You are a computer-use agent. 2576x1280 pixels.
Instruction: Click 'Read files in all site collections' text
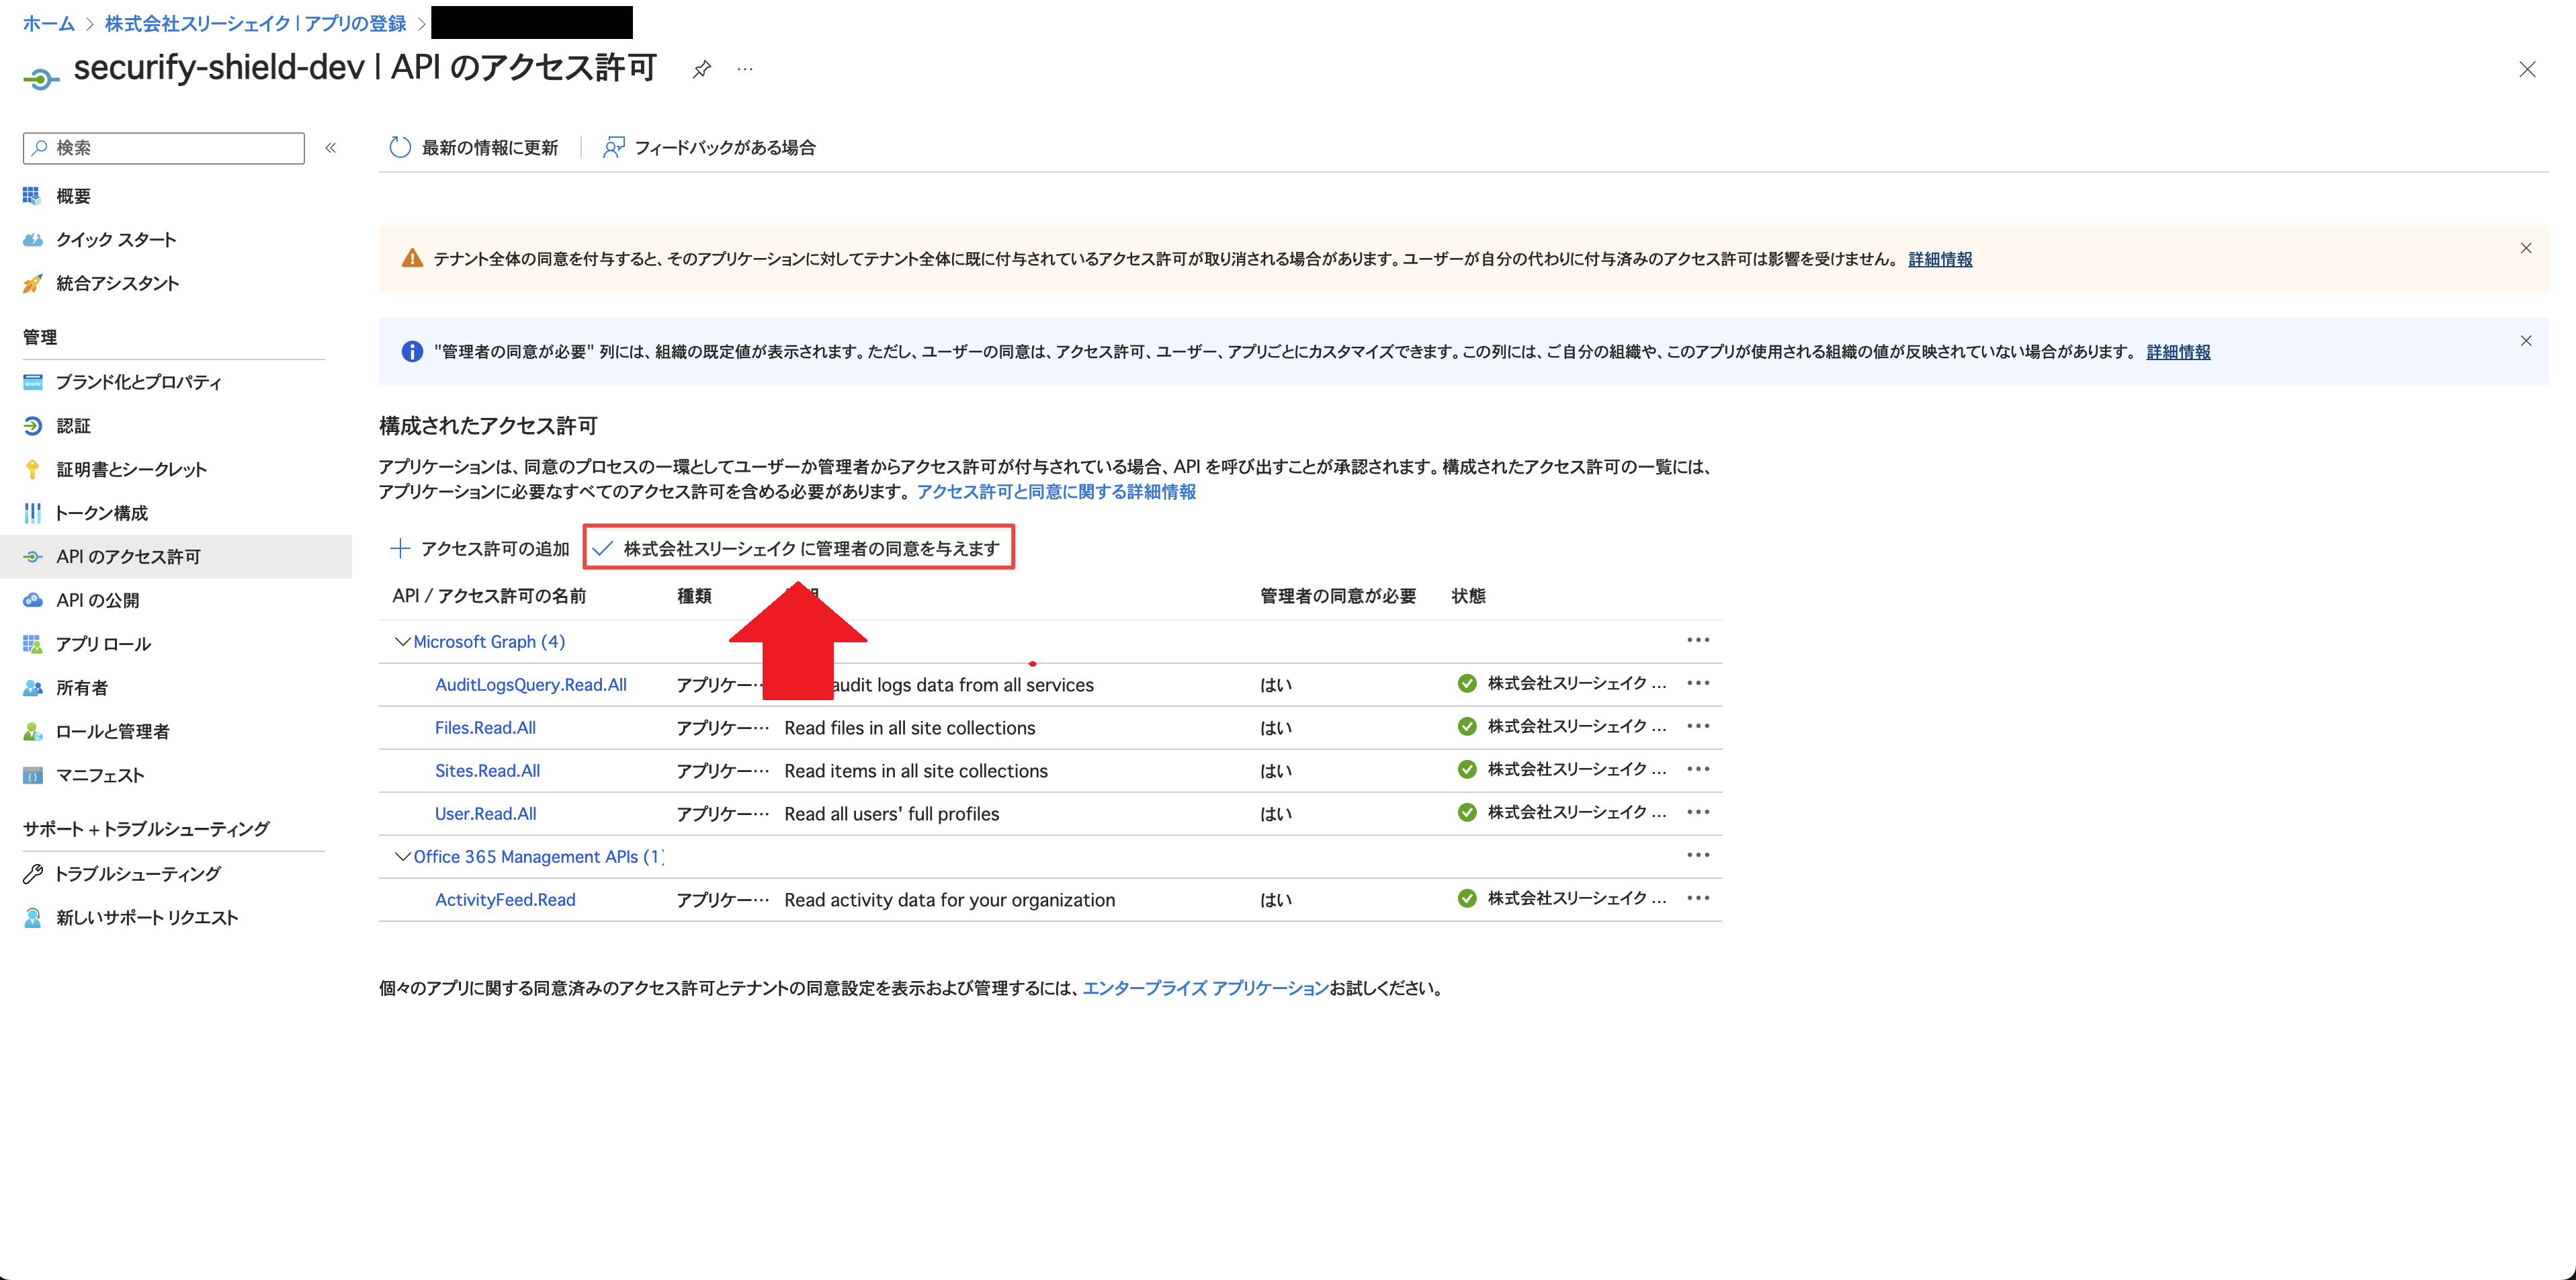910,728
